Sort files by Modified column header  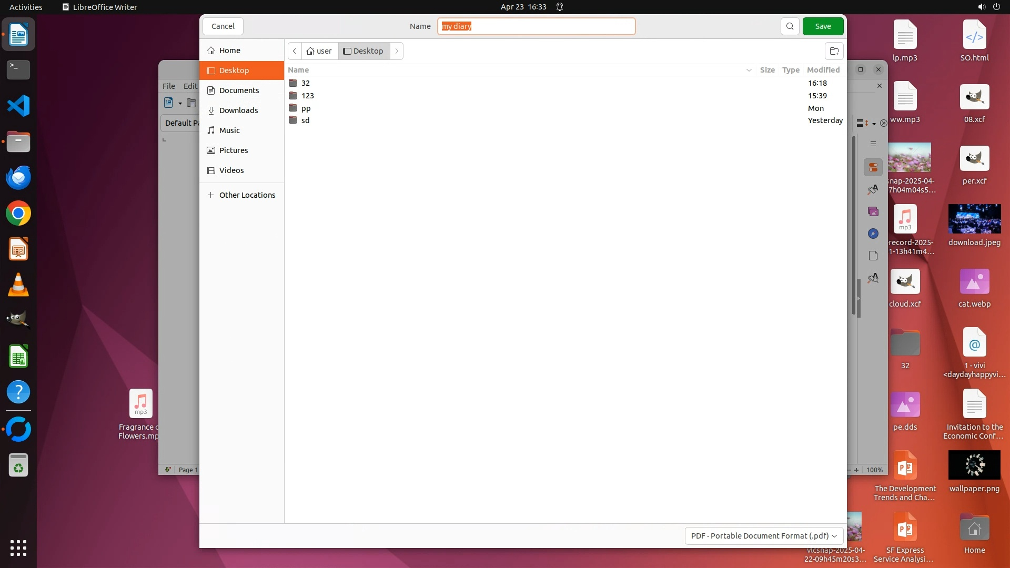point(823,70)
